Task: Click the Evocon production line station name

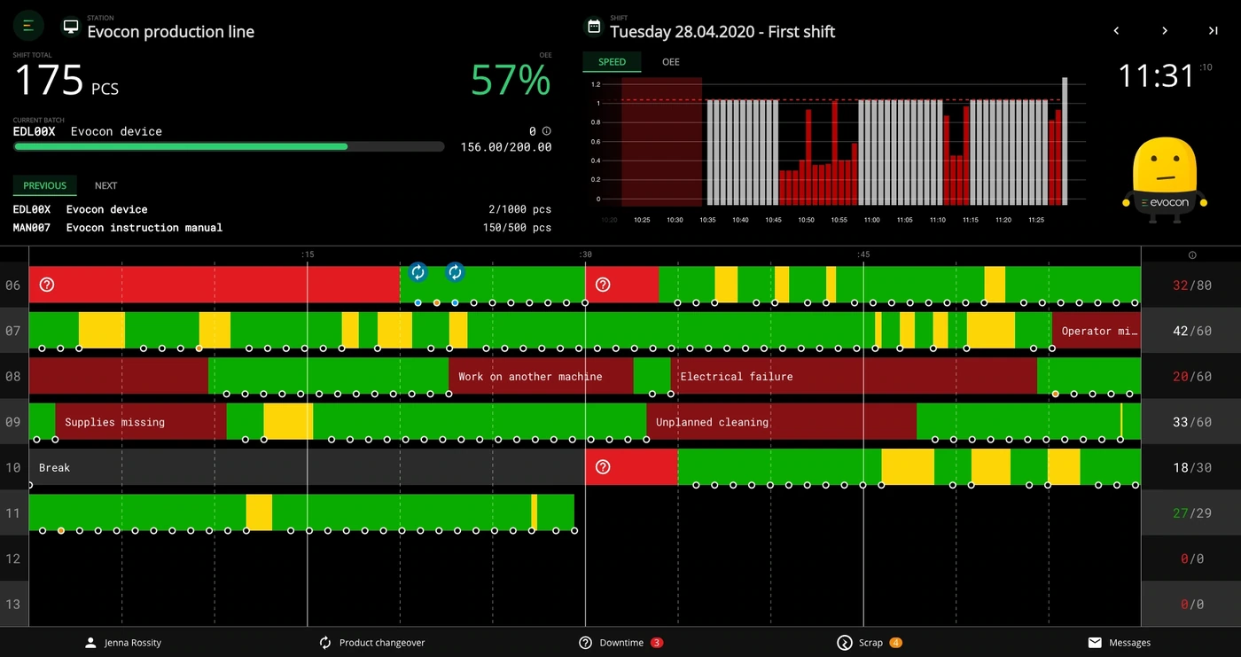Action: pyautogui.click(x=171, y=32)
